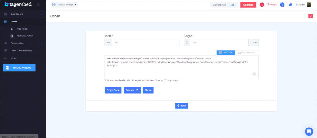This screenshot has height=138, width=317.
Task: Open Personalize menu
Action: click(17, 43)
